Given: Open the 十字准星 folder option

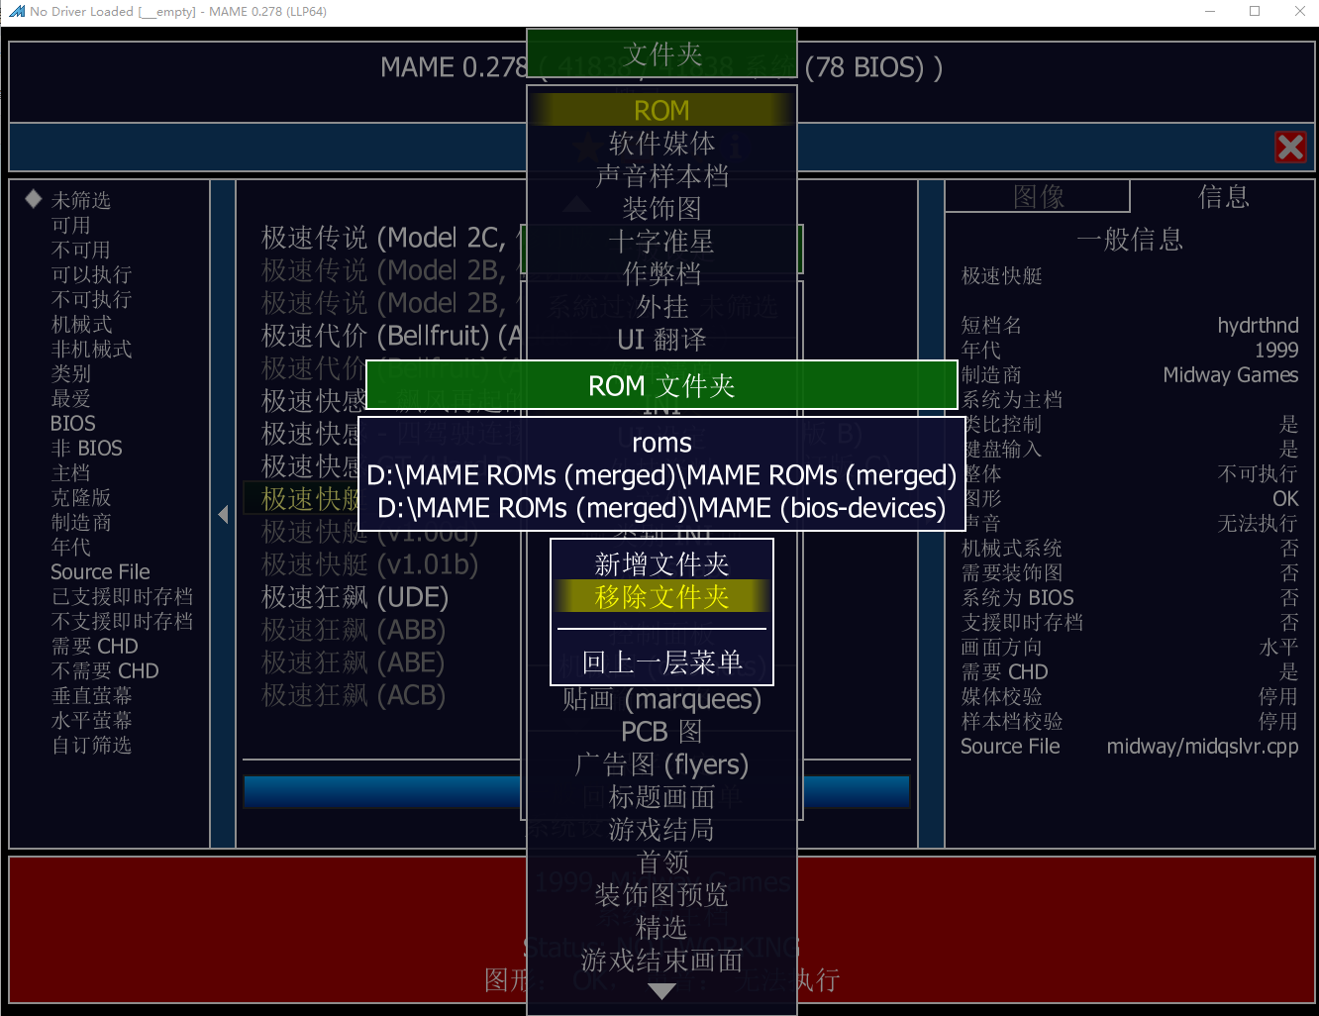Looking at the screenshot, I should click(x=661, y=241).
